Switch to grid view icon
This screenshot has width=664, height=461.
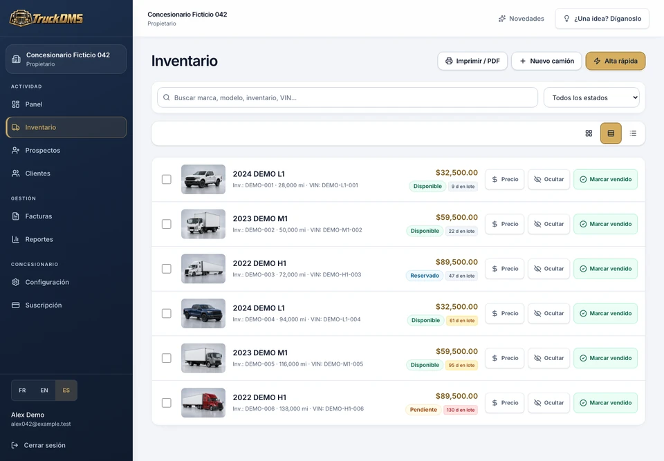589,133
